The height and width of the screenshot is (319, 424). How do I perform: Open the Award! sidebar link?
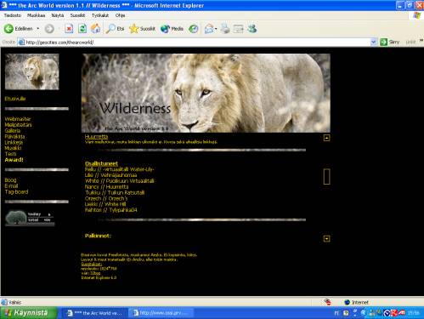coord(14,160)
